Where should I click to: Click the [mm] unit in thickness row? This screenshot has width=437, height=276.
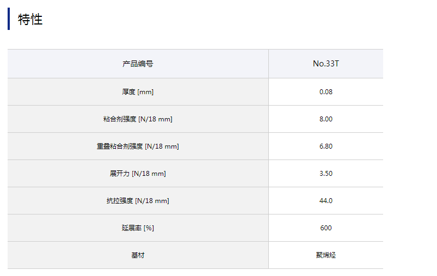145,92
